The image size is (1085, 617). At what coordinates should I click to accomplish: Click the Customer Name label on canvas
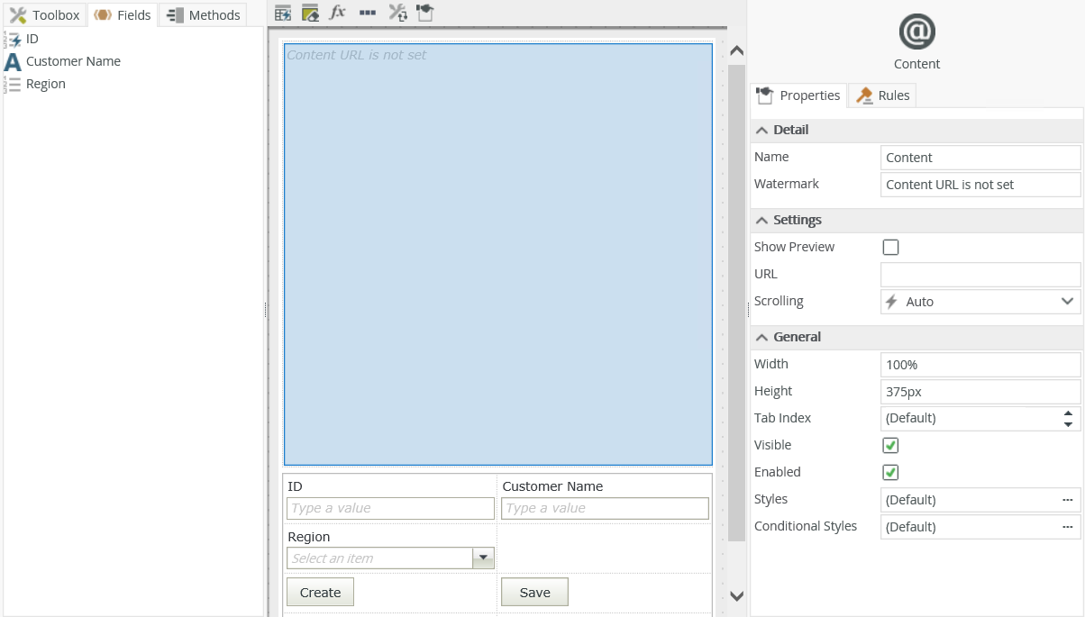pos(552,486)
